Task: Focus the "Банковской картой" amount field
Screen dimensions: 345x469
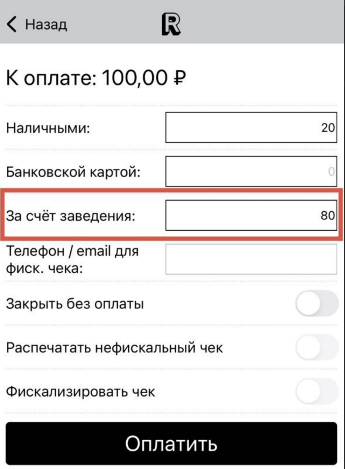Action: coord(251,171)
